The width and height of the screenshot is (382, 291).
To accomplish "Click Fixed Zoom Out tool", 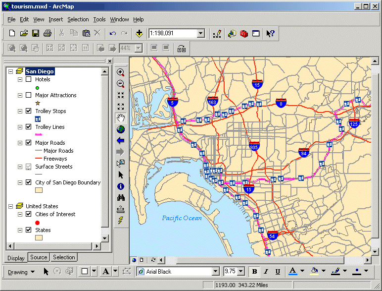I will (x=121, y=107).
